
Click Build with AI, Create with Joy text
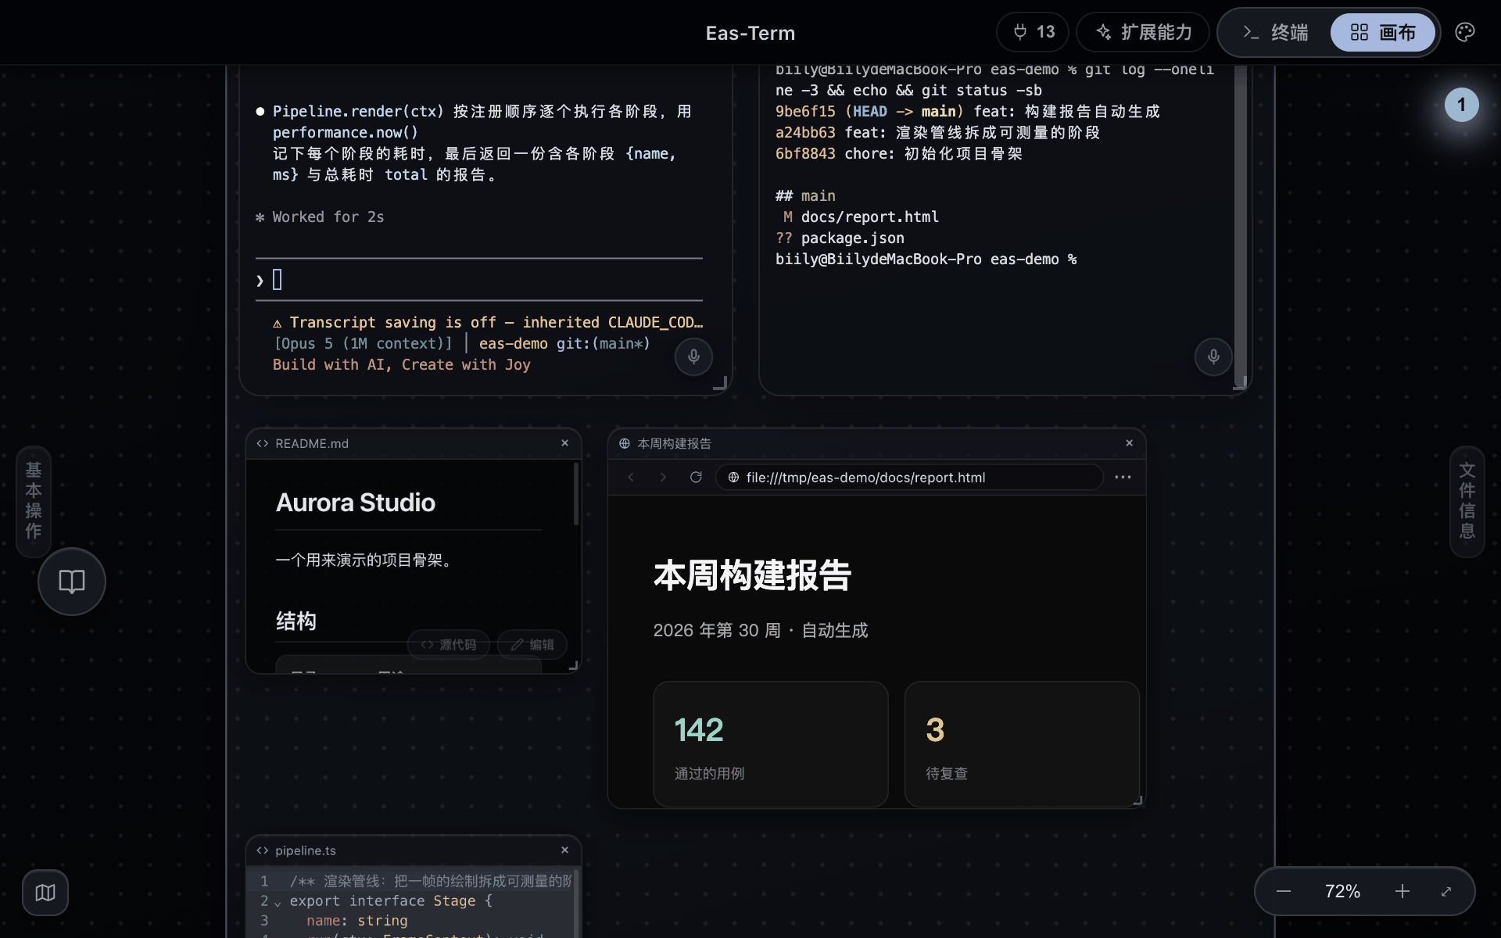(402, 365)
